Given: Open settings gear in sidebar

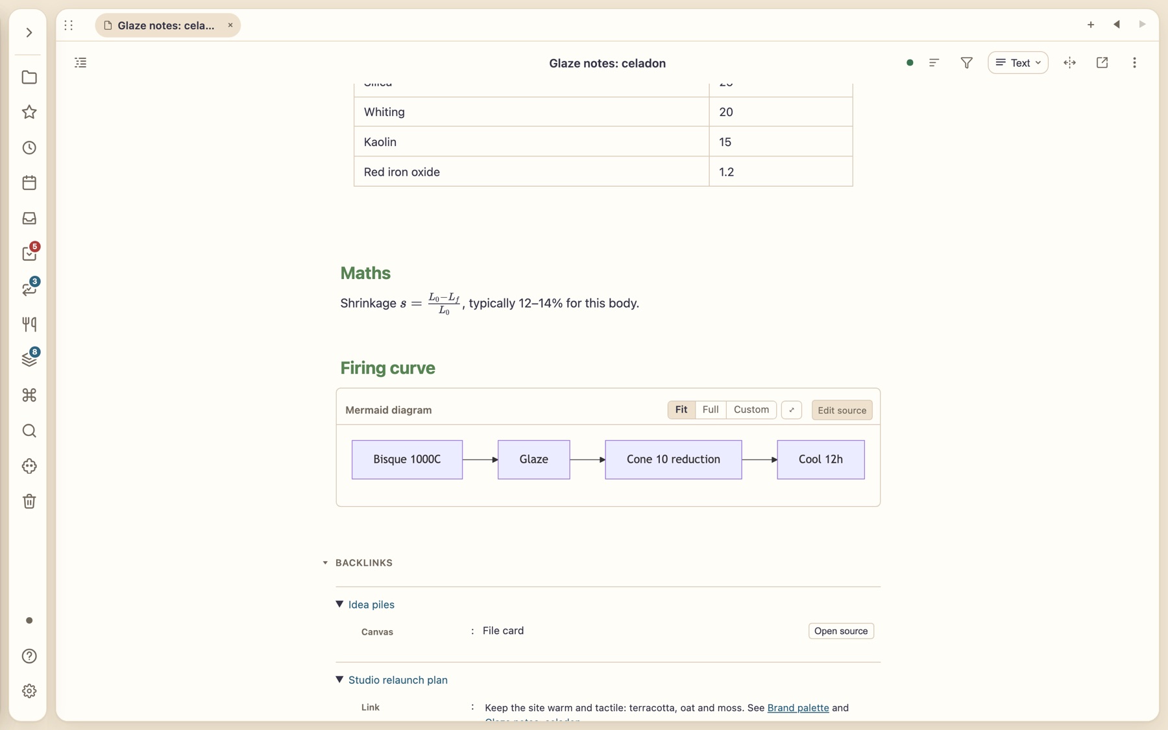Looking at the screenshot, I should click(x=29, y=691).
